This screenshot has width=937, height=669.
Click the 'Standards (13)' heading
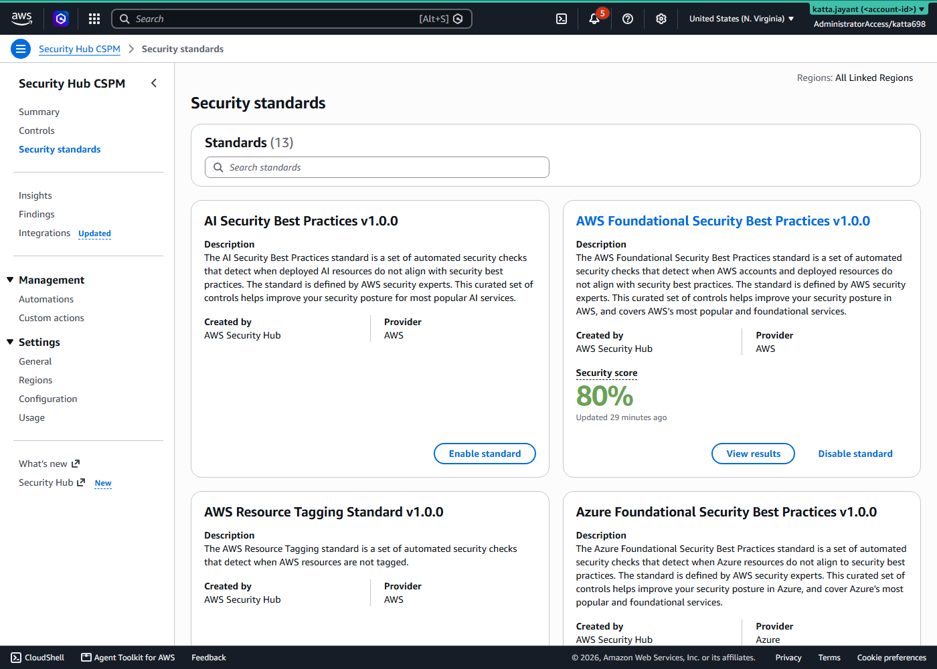[x=249, y=142]
